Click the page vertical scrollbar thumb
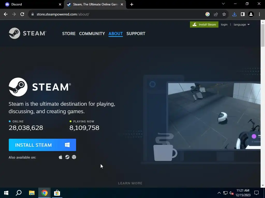This screenshot has width=265, height=198. click(x=263, y=35)
